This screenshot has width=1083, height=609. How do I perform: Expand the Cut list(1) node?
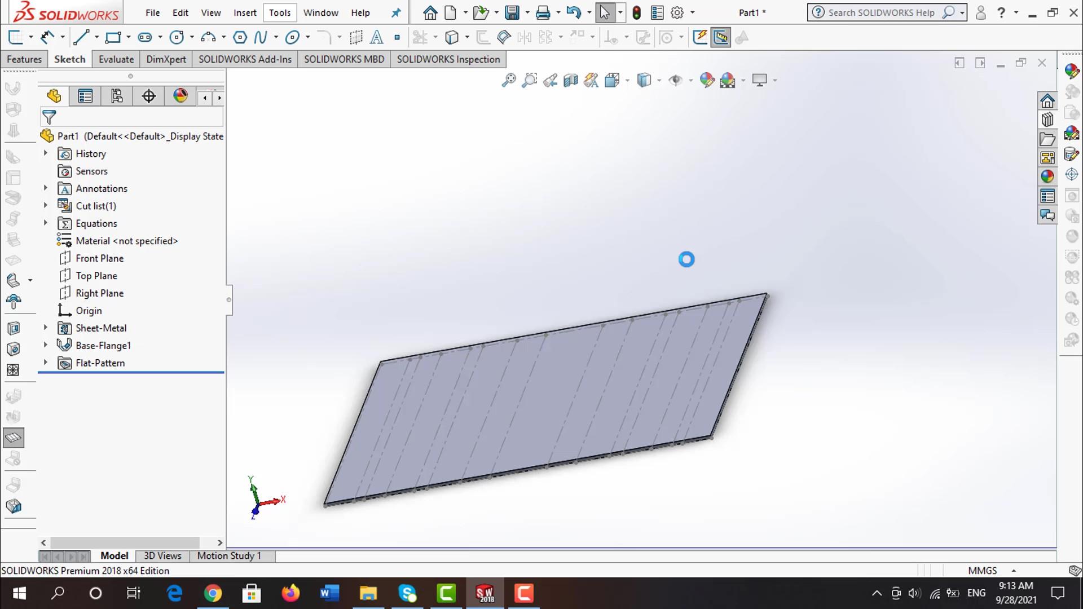(46, 206)
